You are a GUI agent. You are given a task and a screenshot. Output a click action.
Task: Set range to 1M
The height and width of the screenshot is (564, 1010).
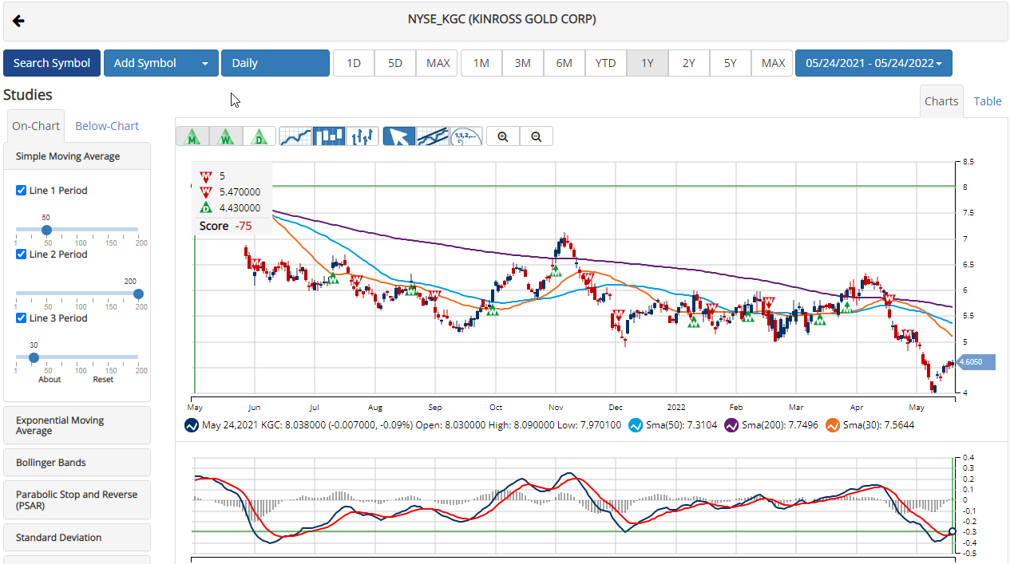[x=481, y=63]
